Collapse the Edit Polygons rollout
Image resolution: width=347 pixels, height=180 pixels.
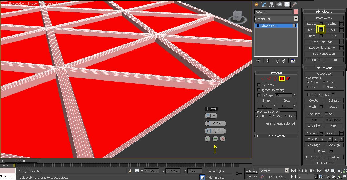[324, 12]
